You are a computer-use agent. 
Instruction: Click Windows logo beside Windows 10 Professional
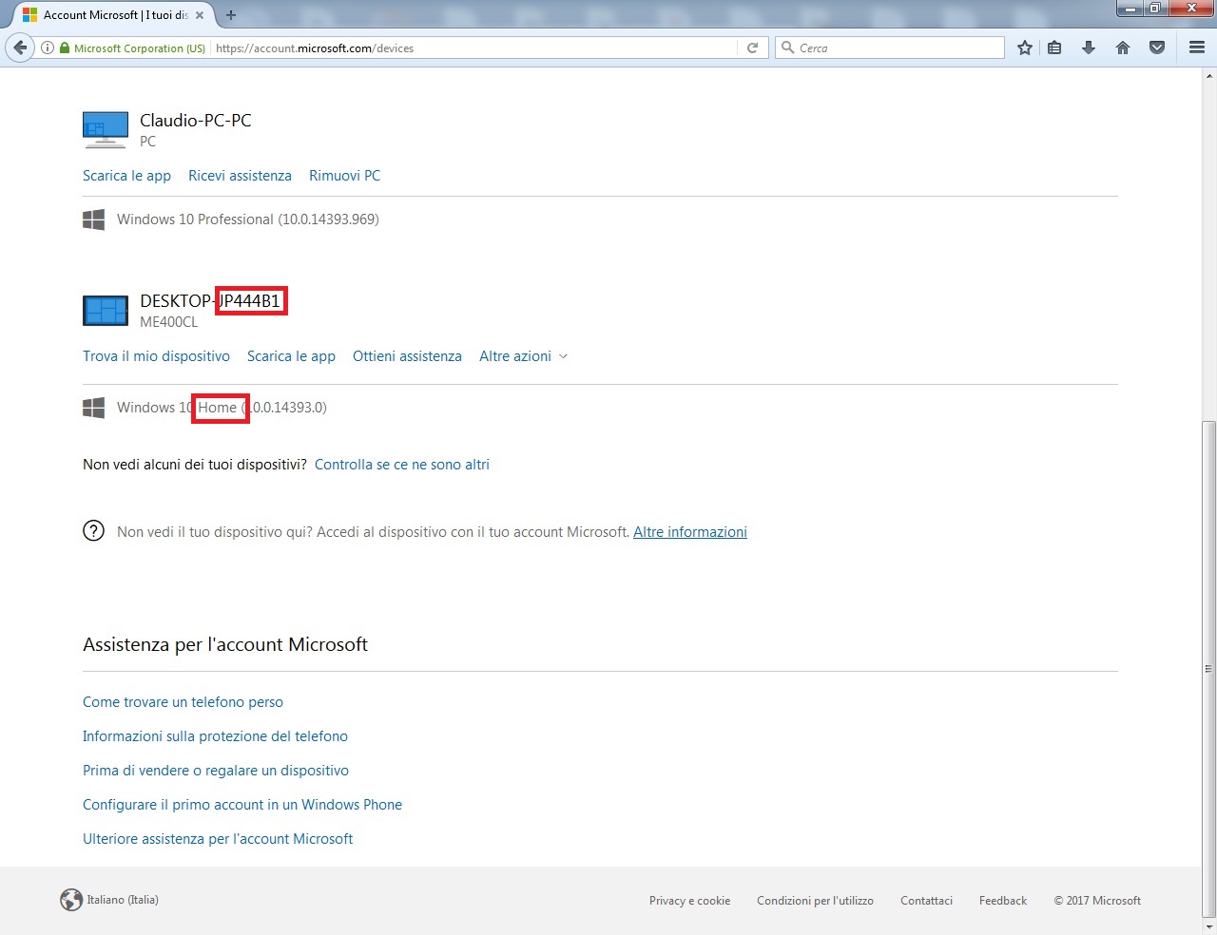coord(93,219)
